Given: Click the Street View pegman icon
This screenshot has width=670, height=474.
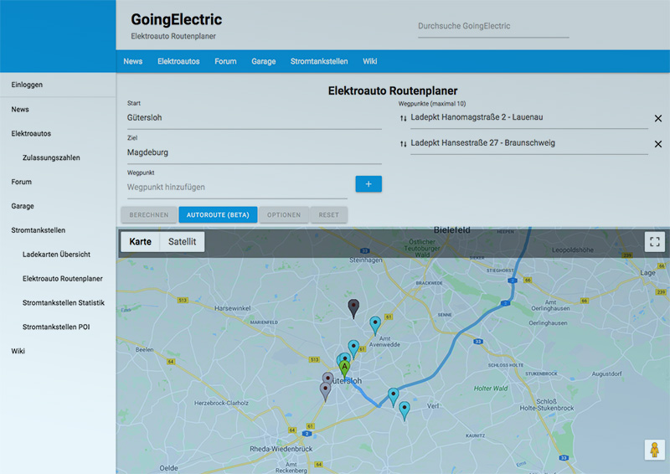Looking at the screenshot, I should [654, 451].
